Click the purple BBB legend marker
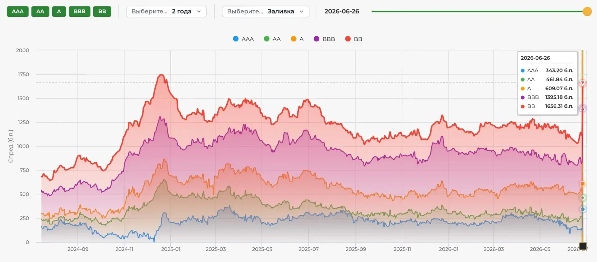The height and width of the screenshot is (262, 597). tap(317, 39)
